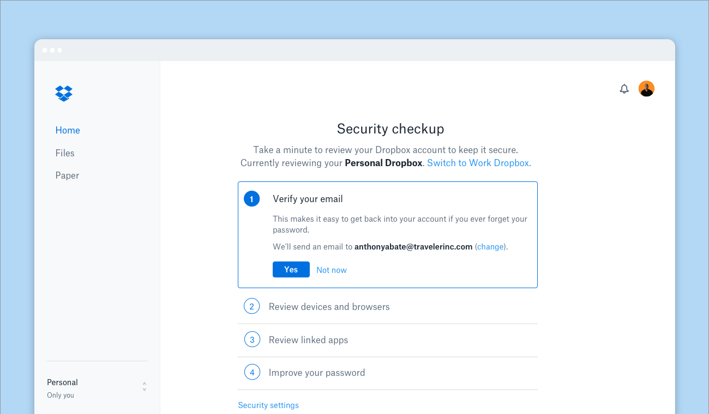Image resolution: width=709 pixels, height=414 pixels.
Task: Click the step 3 number circle
Action: (x=251, y=340)
